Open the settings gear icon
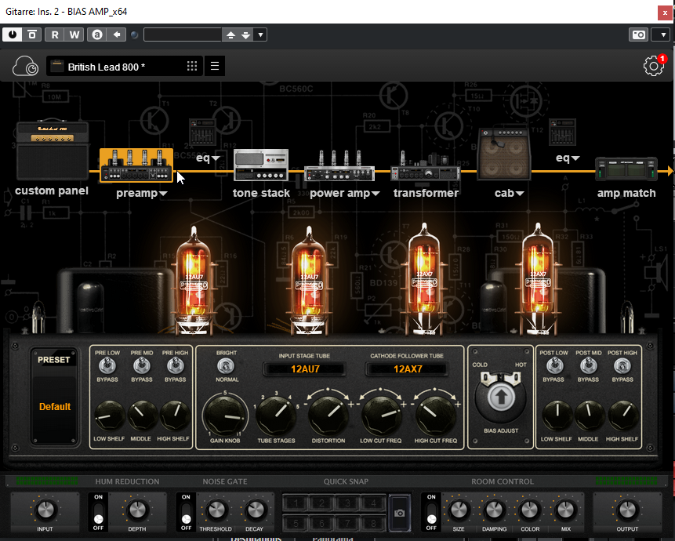The image size is (675, 541). tap(653, 67)
